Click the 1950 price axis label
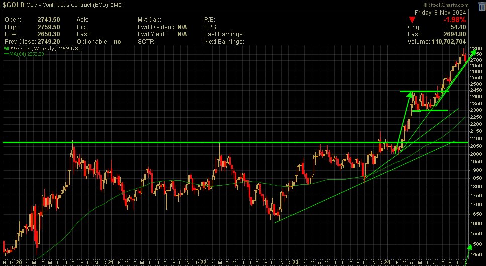 coord(476,162)
